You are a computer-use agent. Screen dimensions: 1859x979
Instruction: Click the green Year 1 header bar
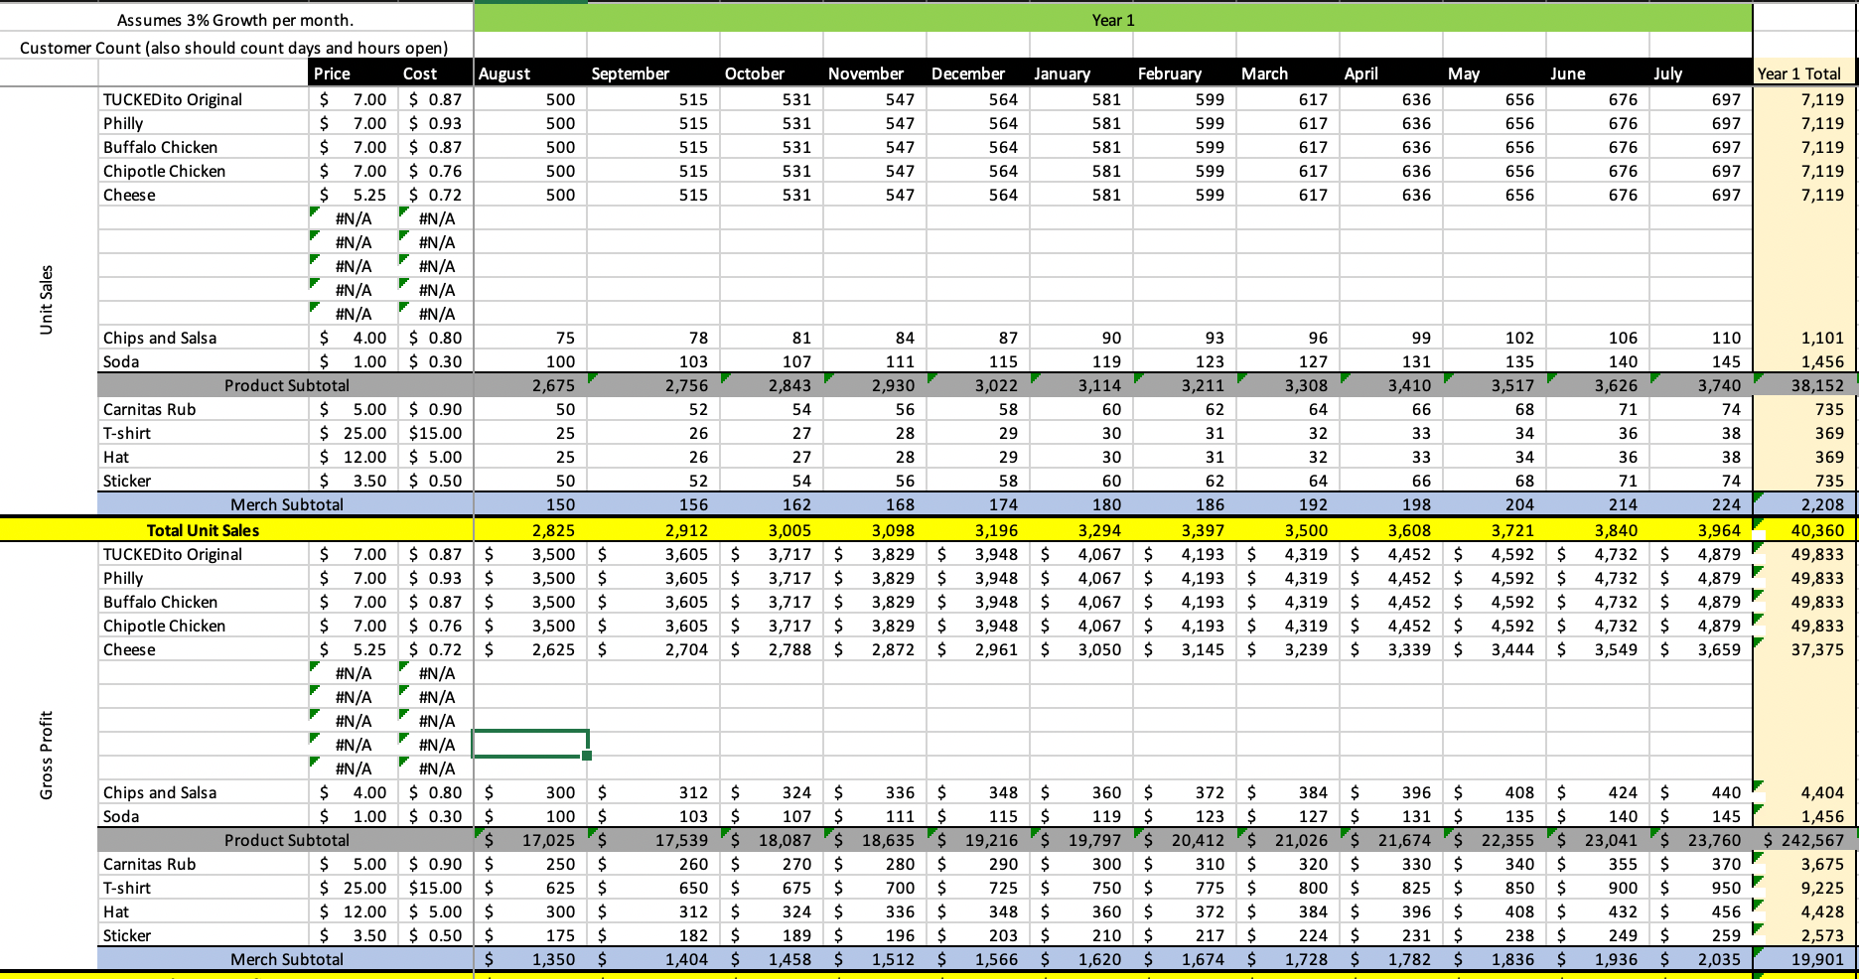pyautogui.click(x=1112, y=20)
